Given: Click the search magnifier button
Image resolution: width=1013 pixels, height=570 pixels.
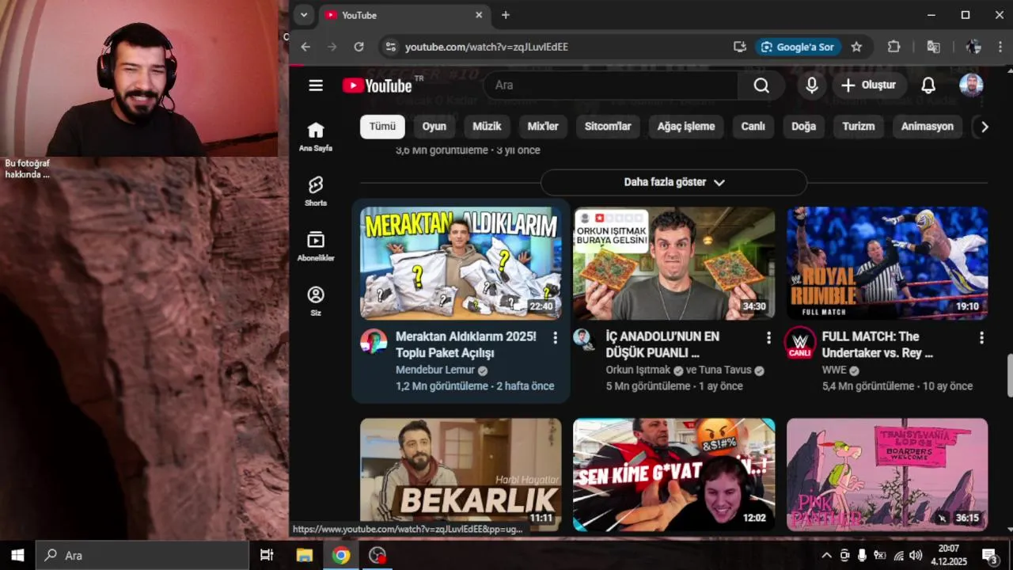Looking at the screenshot, I should (761, 85).
